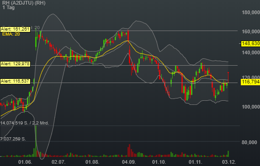Click the 04.09. date axis label
Viewport: 260px width, 166px height.
[x=129, y=162]
